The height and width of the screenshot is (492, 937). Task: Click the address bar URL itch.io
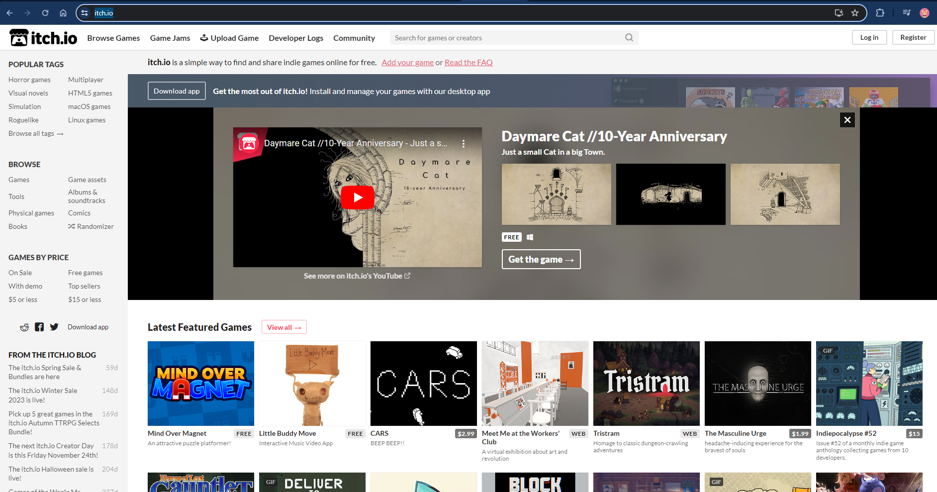[104, 13]
